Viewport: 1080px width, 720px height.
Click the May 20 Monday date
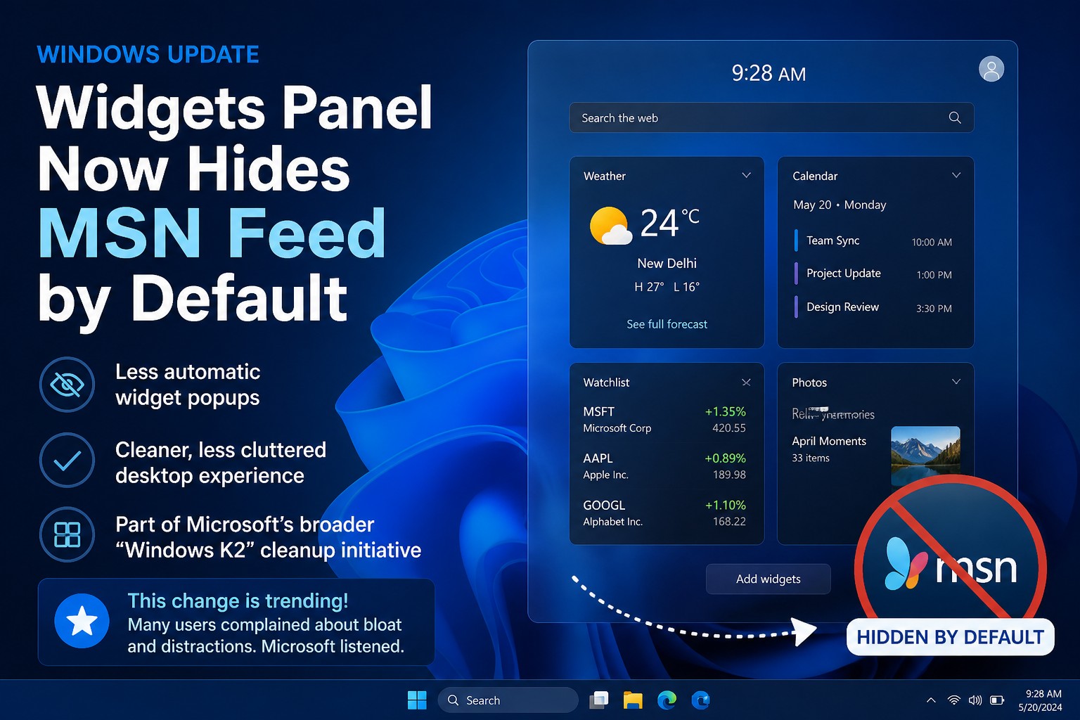pyautogui.click(x=840, y=205)
